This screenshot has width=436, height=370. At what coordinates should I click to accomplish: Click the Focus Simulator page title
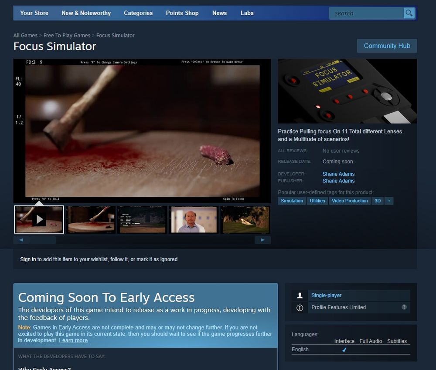tap(55, 46)
